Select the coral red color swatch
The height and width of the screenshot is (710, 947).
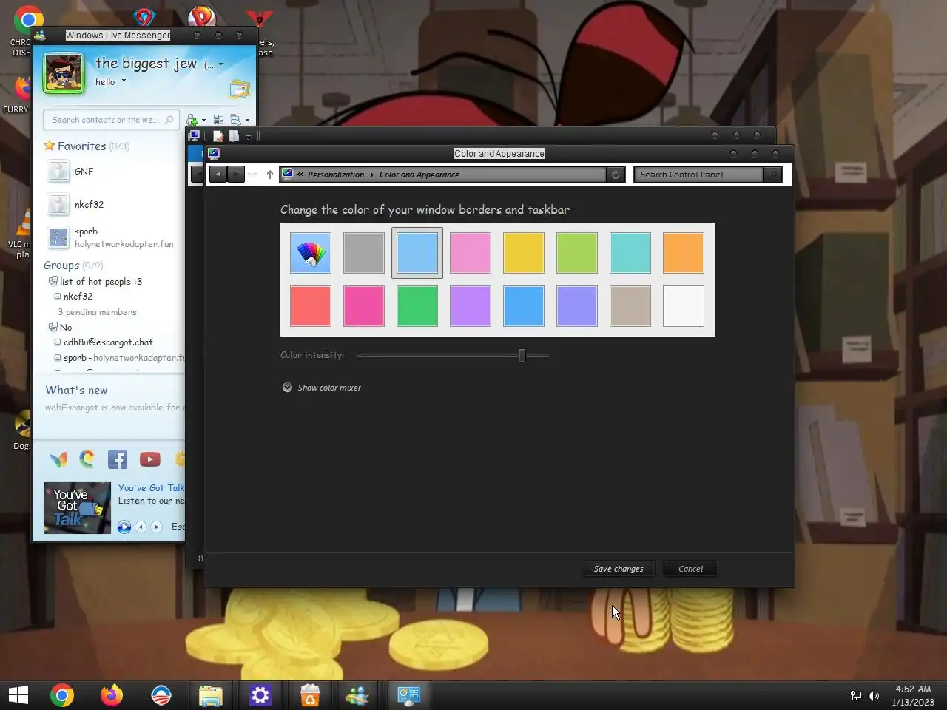tap(311, 306)
